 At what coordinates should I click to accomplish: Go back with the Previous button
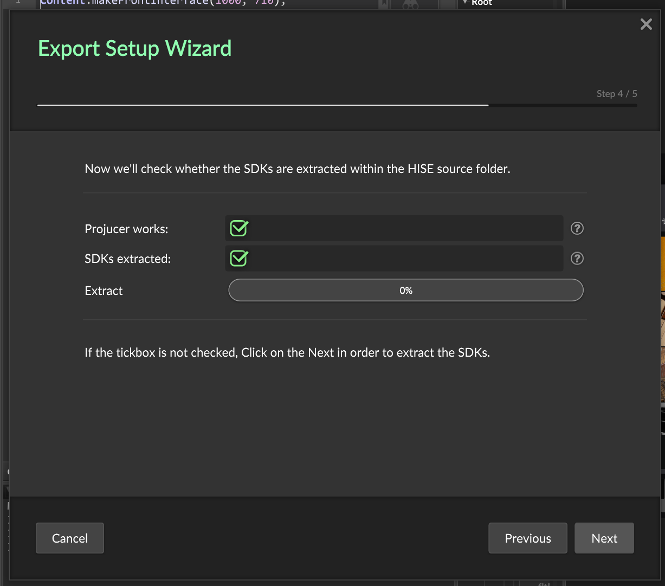[527, 538]
